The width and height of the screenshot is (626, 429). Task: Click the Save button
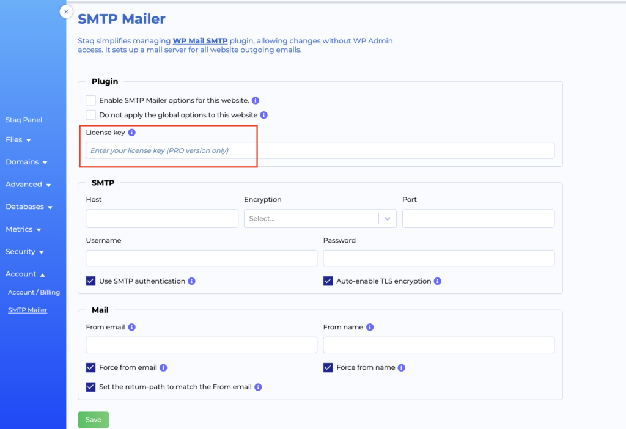tap(93, 420)
